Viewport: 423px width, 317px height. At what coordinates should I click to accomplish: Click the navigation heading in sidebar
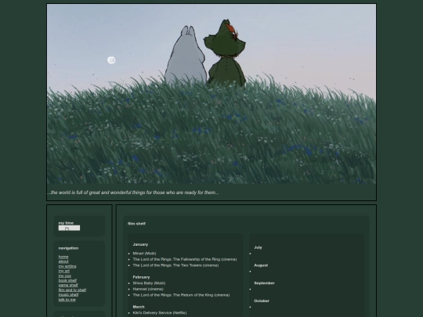coord(68,248)
